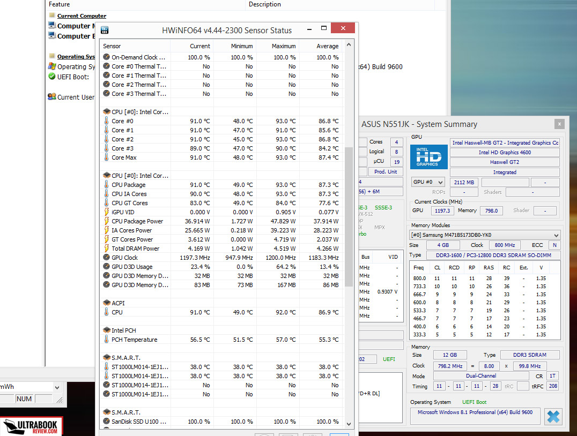This screenshot has width=577, height=436.
Task: Select the Core #3 Thermal Throttling row icon
Action: [106, 93]
